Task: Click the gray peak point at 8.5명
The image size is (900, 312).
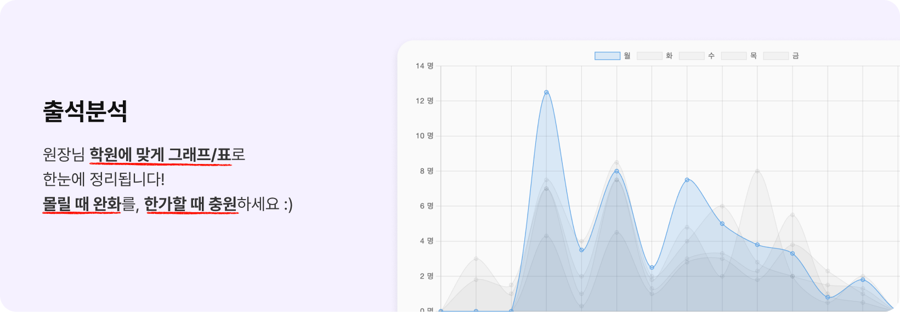Action: pyautogui.click(x=616, y=162)
